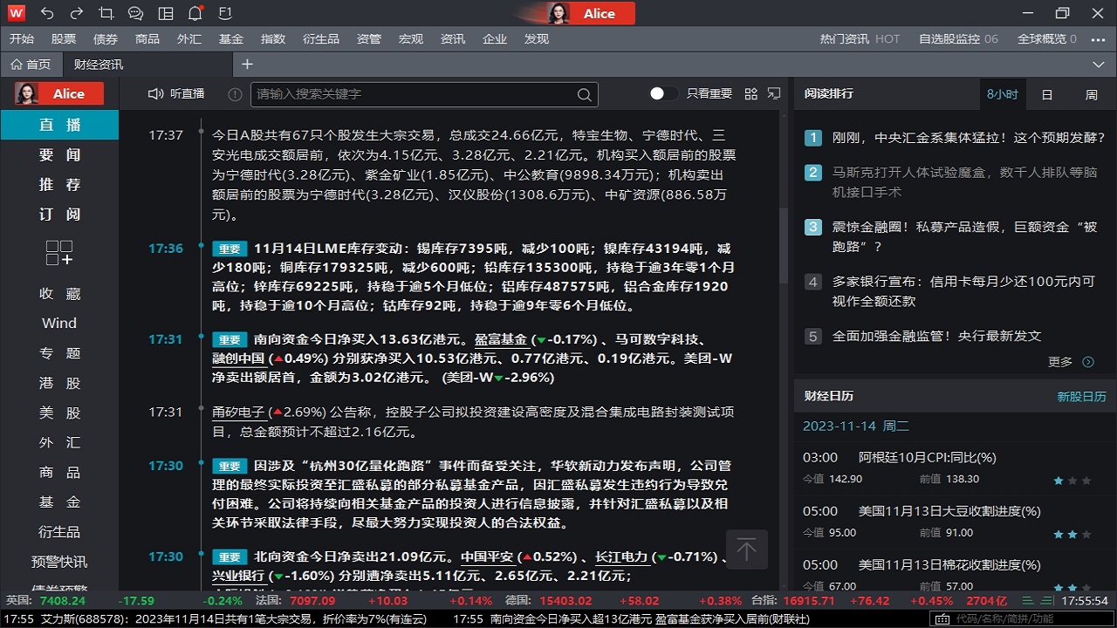
Task: Expand the collapse chevron at the tab bar right
Action: point(1098,65)
